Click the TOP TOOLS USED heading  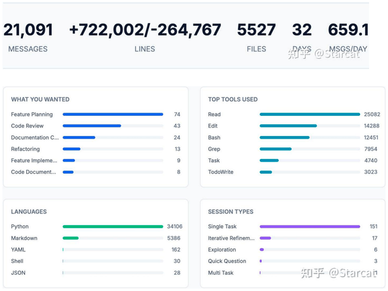pyautogui.click(x=233, y=100)
